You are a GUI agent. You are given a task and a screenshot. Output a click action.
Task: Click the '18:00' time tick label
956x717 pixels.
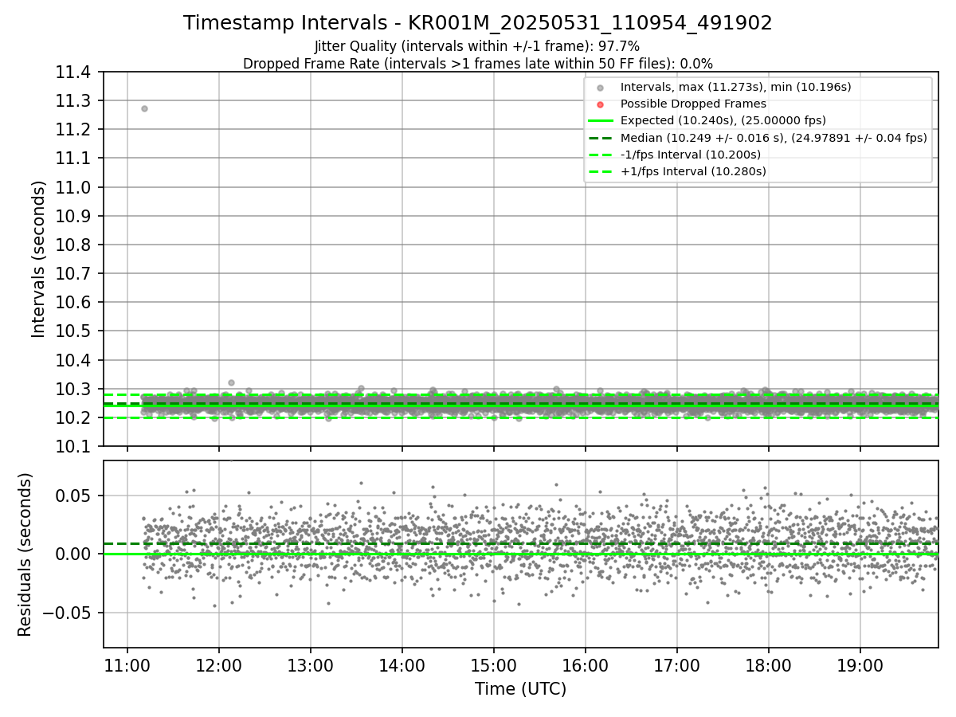click(769, 665)
